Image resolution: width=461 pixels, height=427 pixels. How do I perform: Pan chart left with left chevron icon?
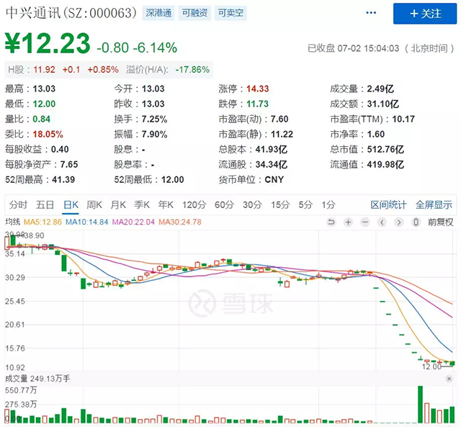point(382,223)
